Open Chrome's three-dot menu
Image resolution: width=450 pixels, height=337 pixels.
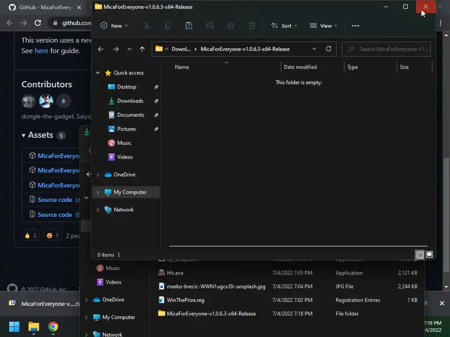point(440,23)
